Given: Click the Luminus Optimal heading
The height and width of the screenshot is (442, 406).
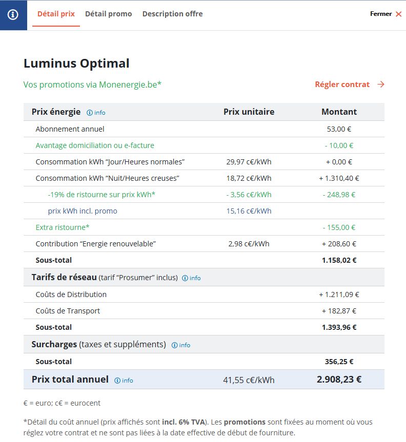Looking at the screenshot, I should click(76, 63).
